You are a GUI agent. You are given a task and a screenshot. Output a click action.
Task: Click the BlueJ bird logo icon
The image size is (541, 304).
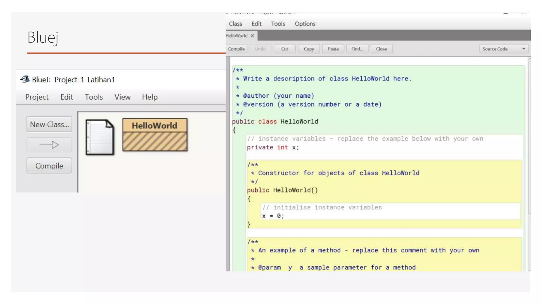click(x=25, y=79)
